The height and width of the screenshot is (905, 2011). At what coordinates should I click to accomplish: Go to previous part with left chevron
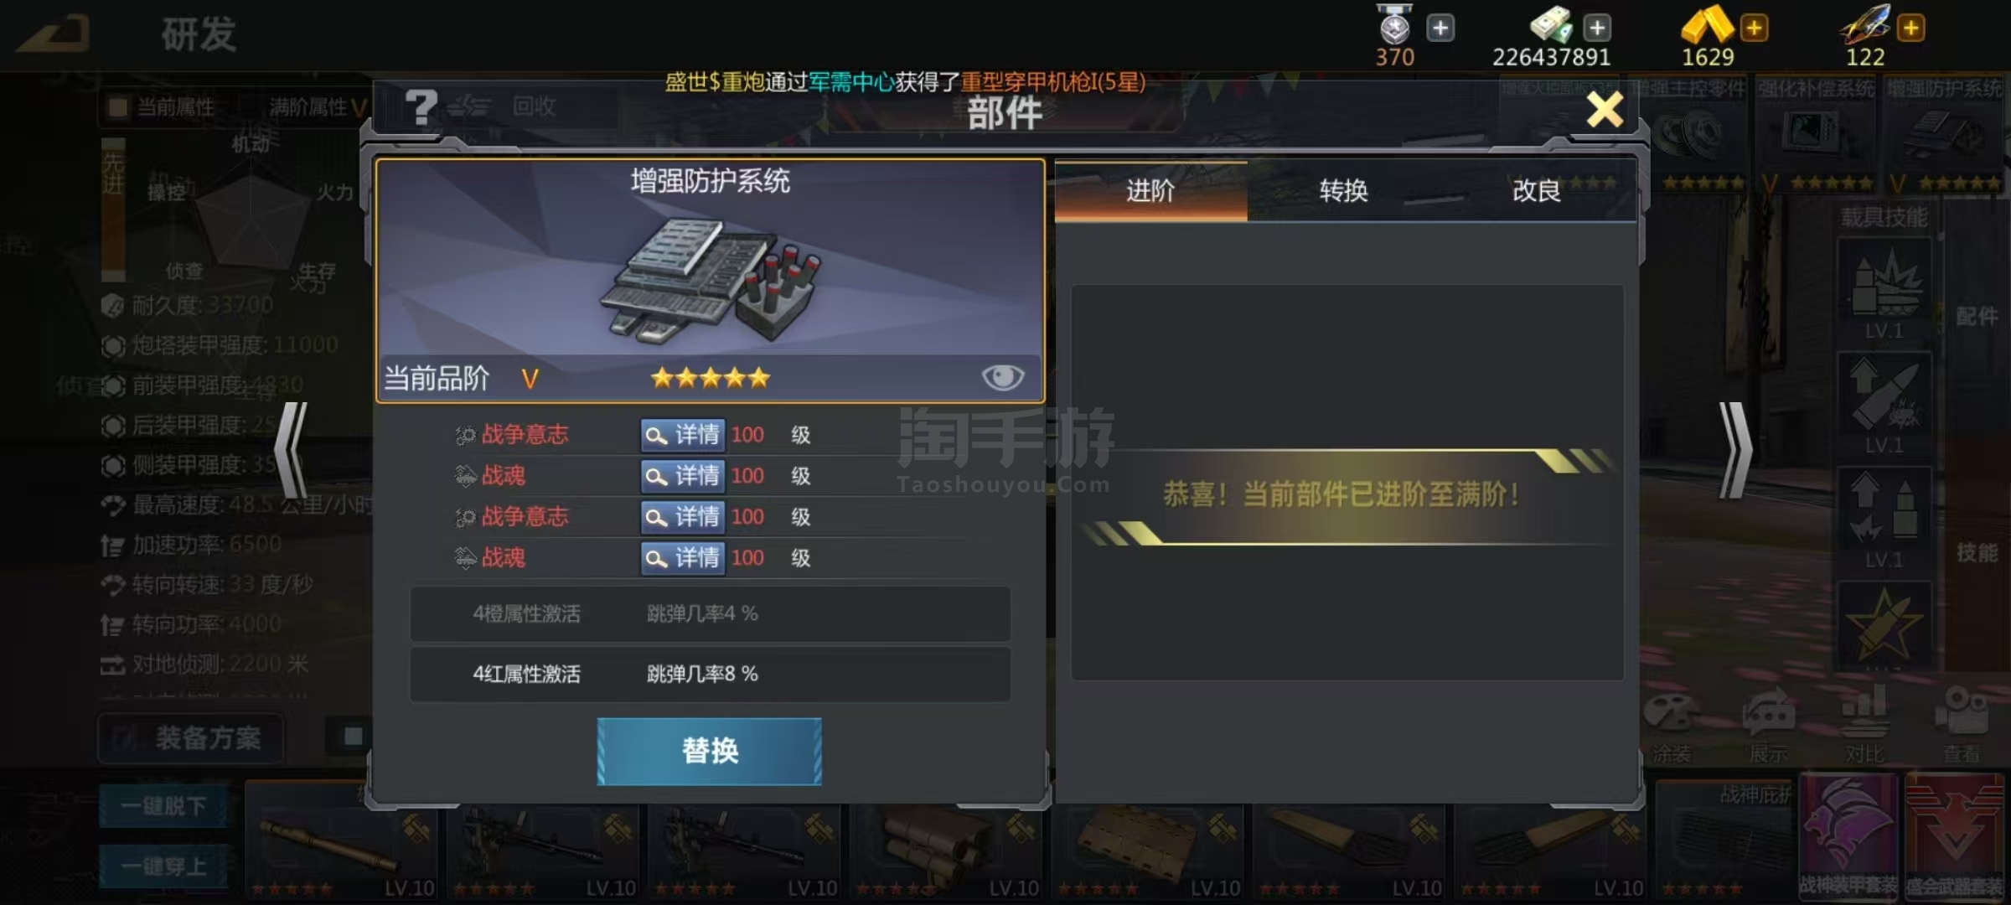click(292, 451)
